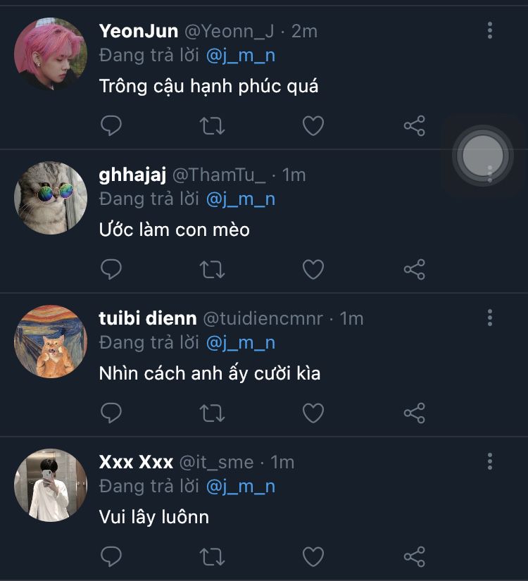This screenshot has height=581, width=528.
Task: Share YeonJun's tweet
Action: (x=414, y=125)
